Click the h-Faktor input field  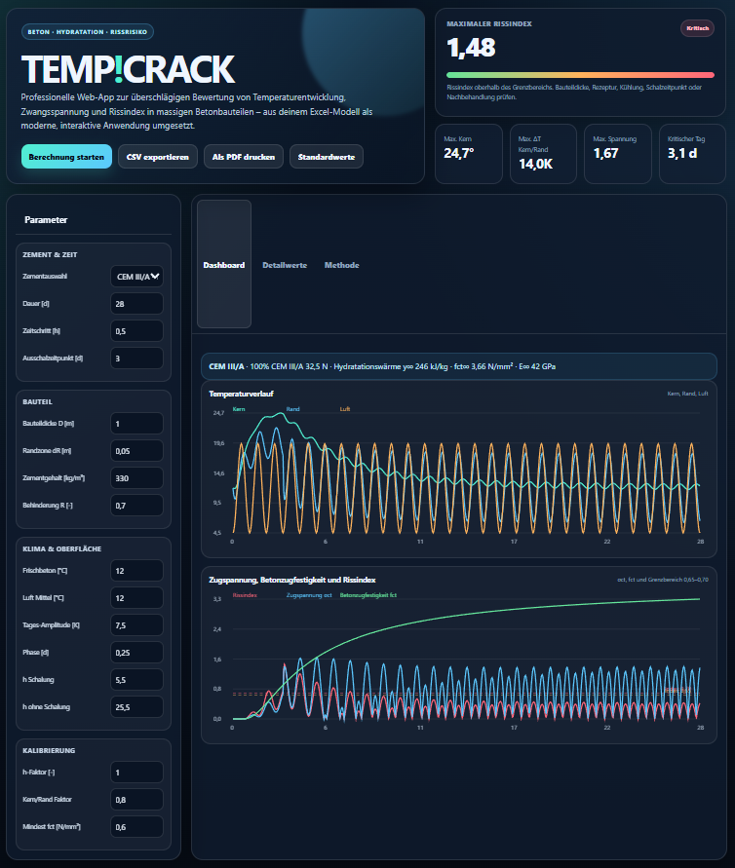click(x=136, y=773)
